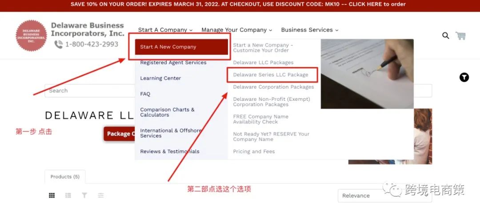Open the Relevance sort dropdown
The width and height of the screenshot is (480, 211).
385,196
